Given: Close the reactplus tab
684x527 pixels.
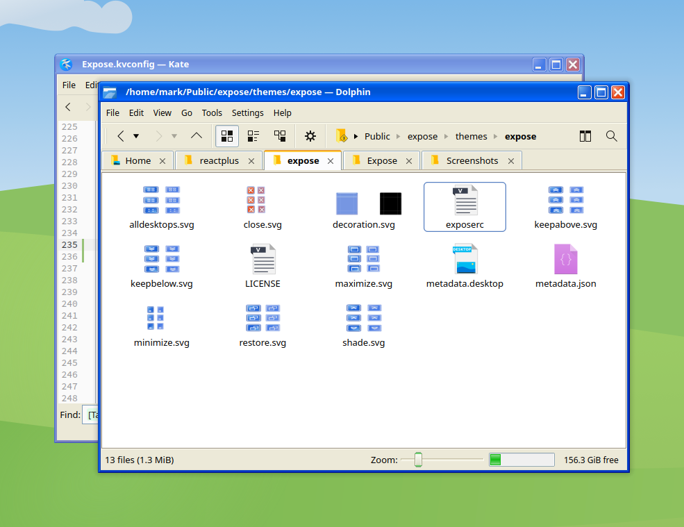Looking at the screenshot, I should pyautogui.click(x=251, y=161).
